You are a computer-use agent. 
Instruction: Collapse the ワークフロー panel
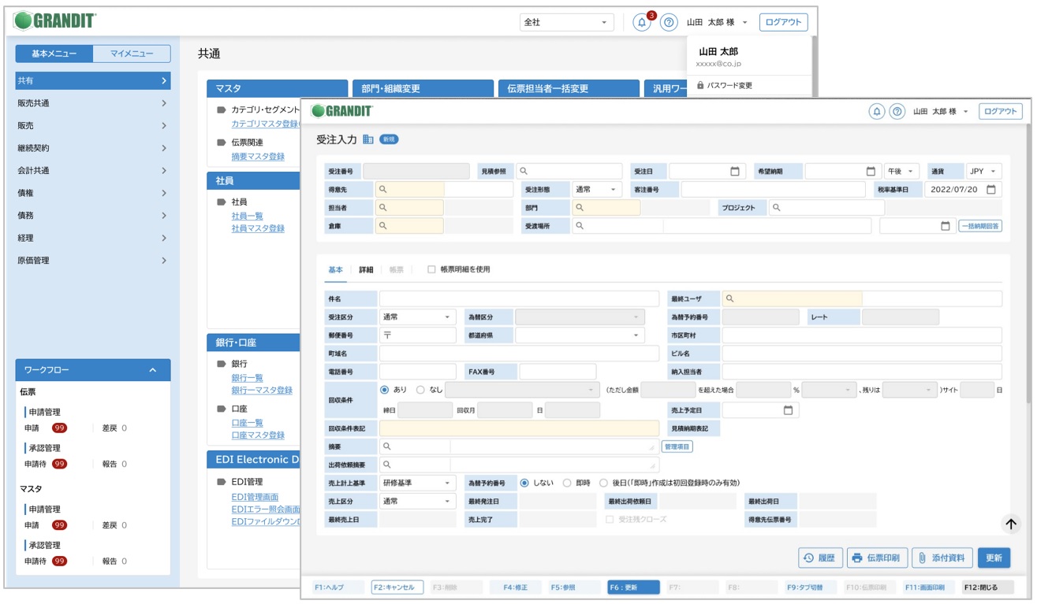(x=153, y=370)
